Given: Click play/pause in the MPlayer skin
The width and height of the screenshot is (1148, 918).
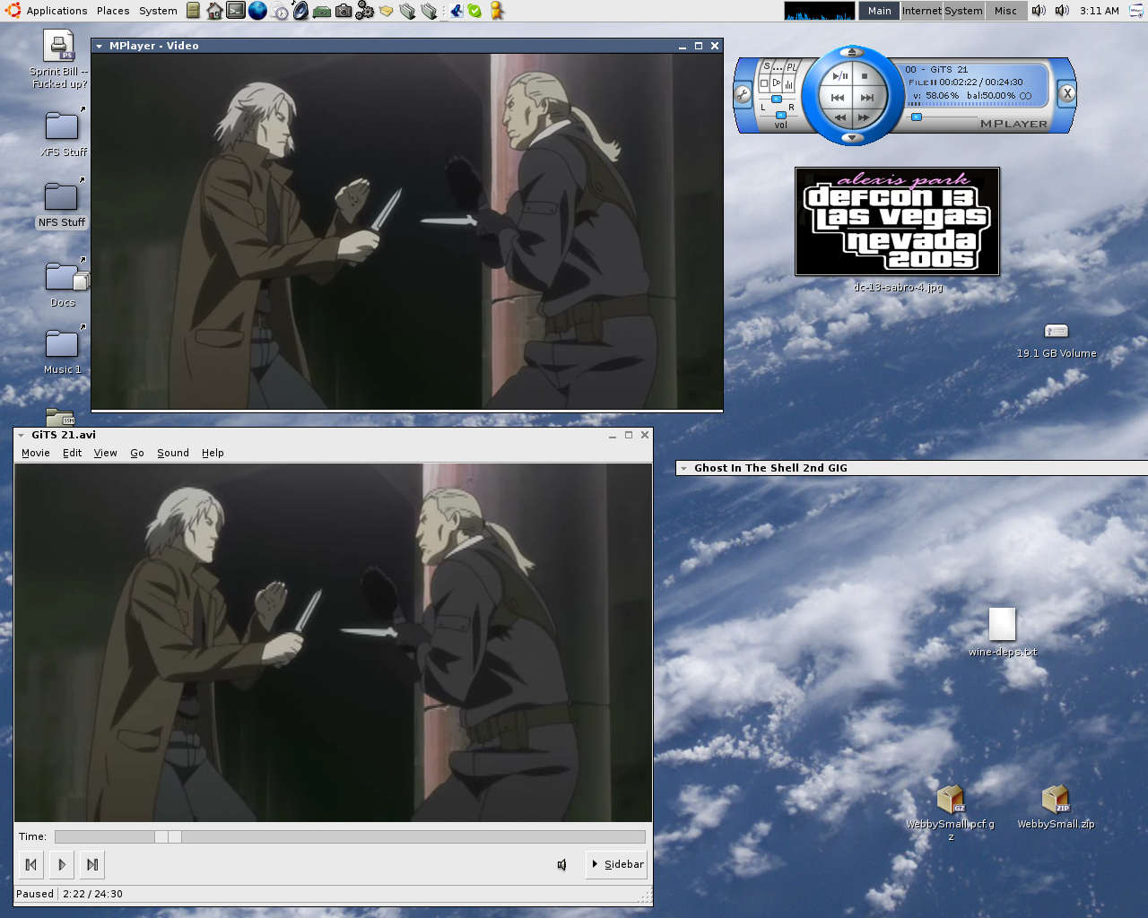Looking at the screenshot, I should [839, 76].
